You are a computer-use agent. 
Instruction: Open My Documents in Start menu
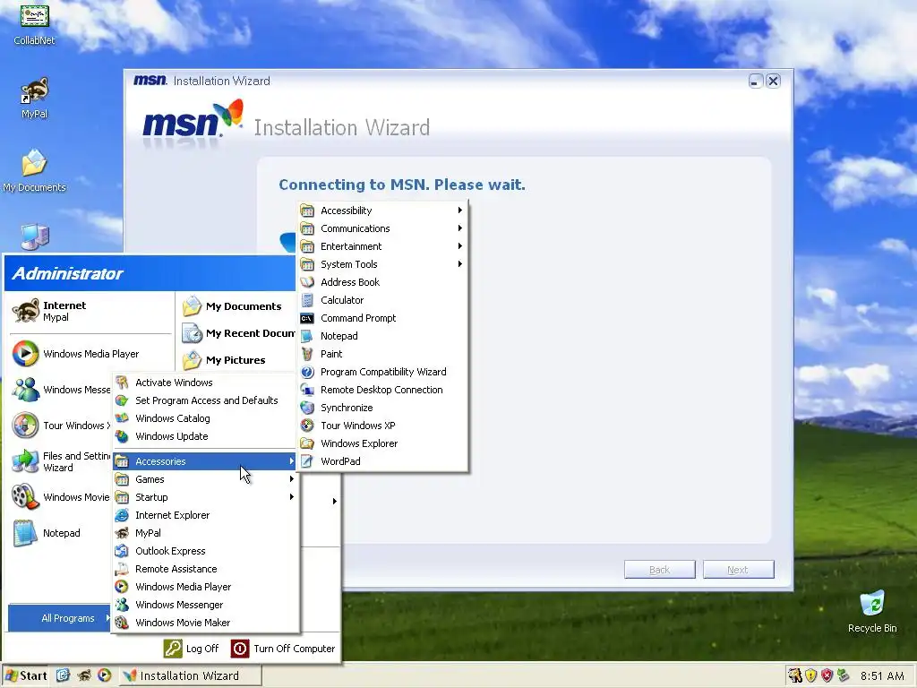(x=236, y=306)
